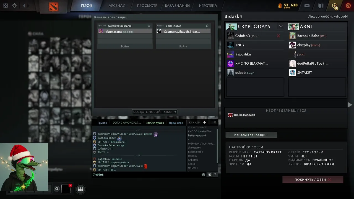The height and width of the screenshot is (199, 354).
Task: Select player Yaposhka in CRYPTODAYS
Action: [x=255, y=54]
